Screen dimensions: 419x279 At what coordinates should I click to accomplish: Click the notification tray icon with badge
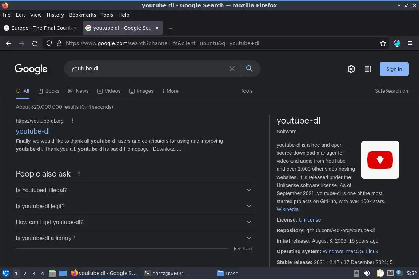(x=399, y=273)
